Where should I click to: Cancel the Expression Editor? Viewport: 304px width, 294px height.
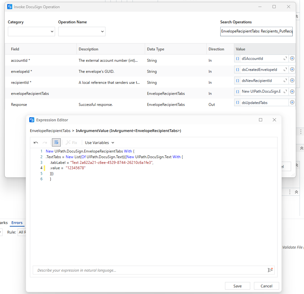tap(266, 286)
